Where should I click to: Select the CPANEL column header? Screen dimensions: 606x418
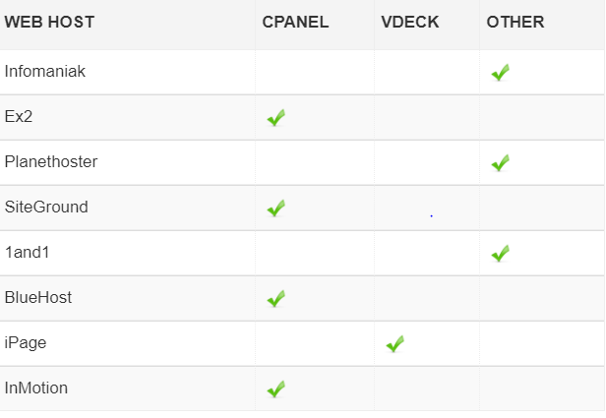click(296, 22)
